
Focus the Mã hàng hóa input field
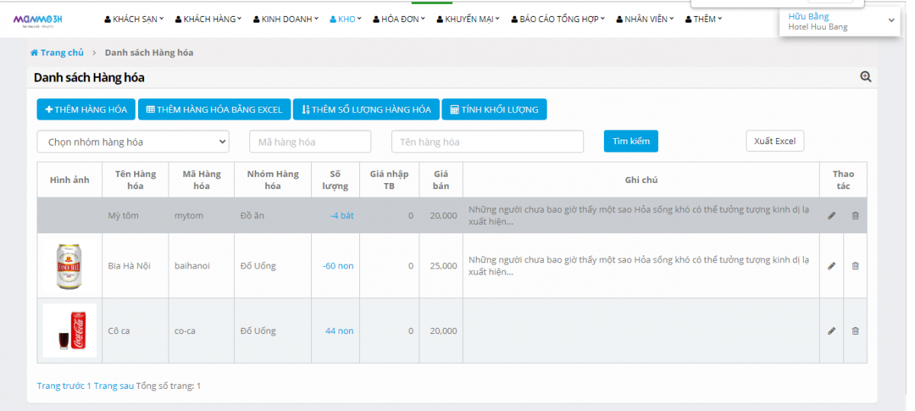(310, 142)
